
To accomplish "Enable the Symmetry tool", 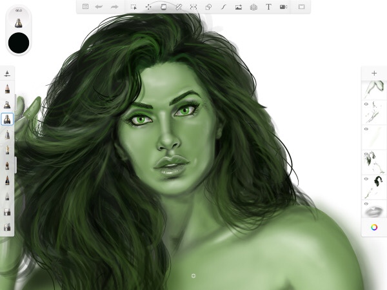I will 193,7.
